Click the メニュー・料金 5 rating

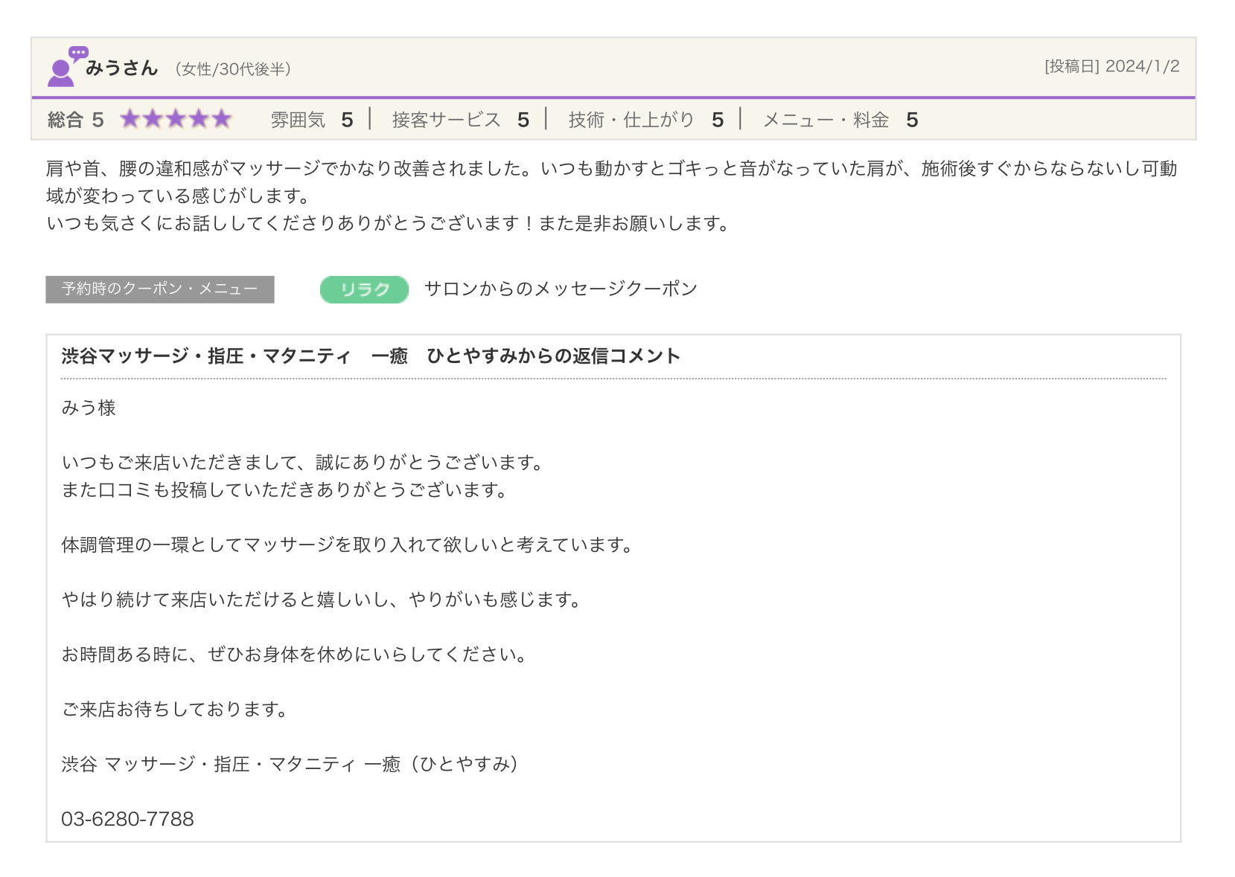tap(840, 120)
